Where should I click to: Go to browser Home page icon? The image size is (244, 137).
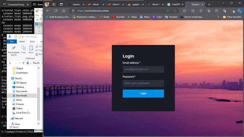click(x=64, y=11)
